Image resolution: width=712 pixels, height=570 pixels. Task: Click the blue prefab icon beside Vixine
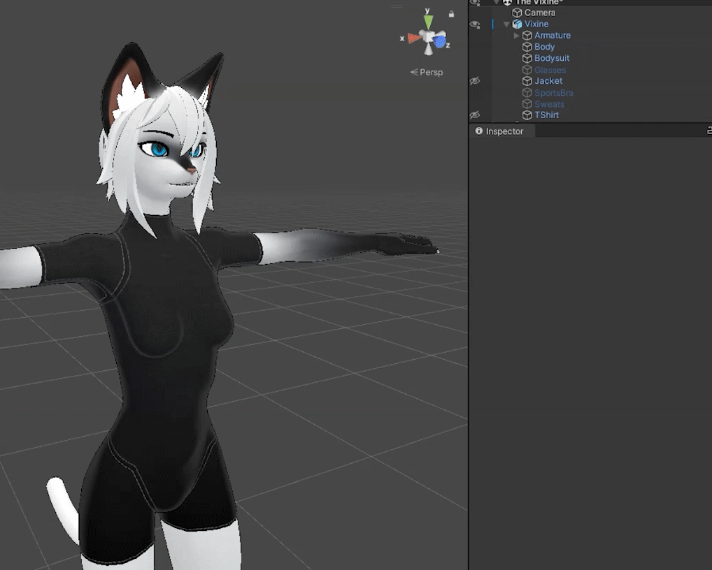pos(517,24)
